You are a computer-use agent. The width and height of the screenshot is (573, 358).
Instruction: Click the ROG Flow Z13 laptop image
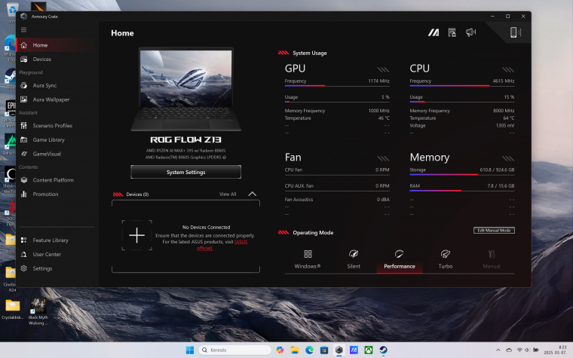185,90
